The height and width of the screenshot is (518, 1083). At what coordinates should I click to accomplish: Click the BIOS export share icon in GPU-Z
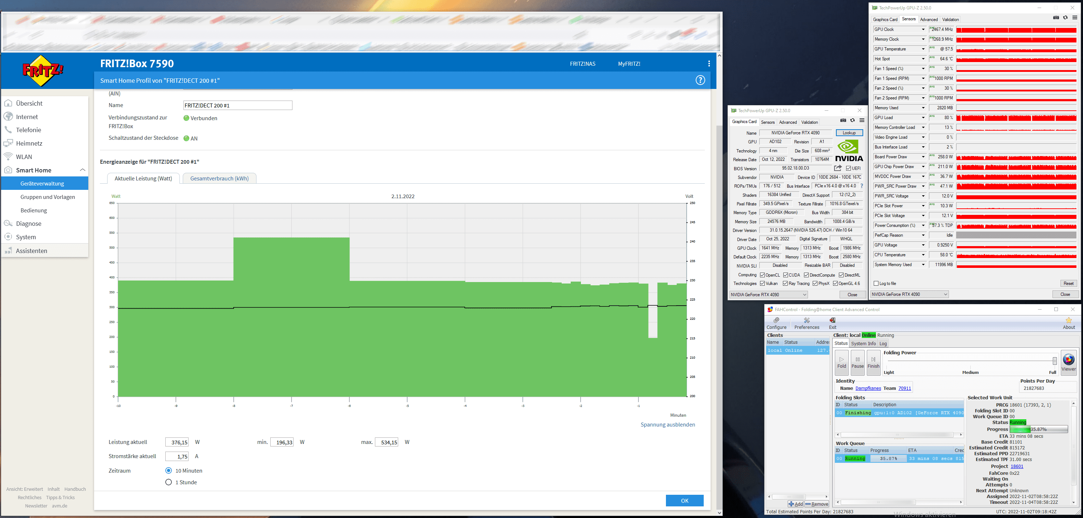tap(838, 168)
